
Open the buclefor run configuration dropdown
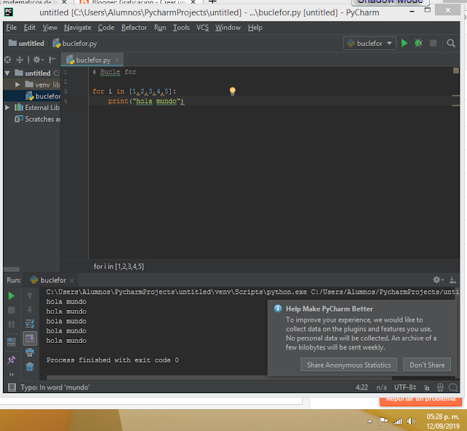tap(370, 44)
